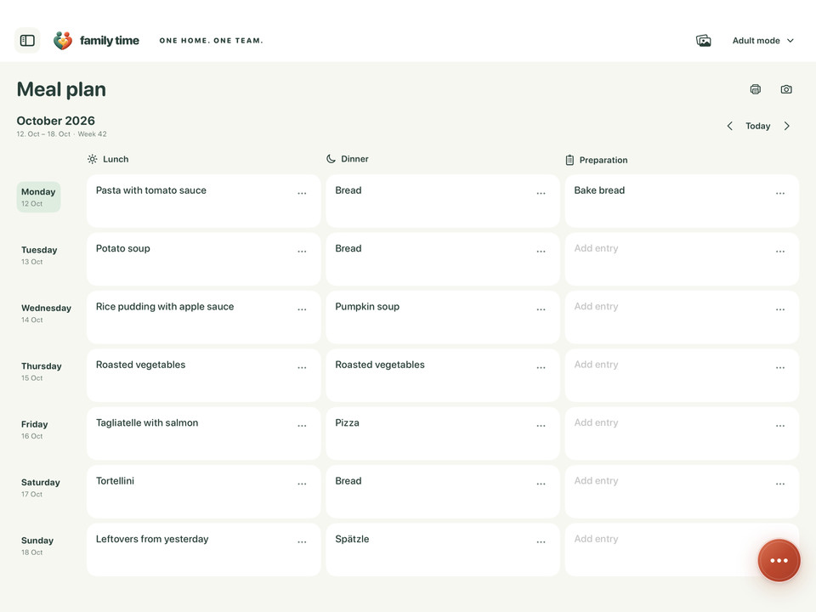Image resolution: width=816 pixels, height=612 pixels.
Task: Click the family time heart logo
Action: point(63,41)
